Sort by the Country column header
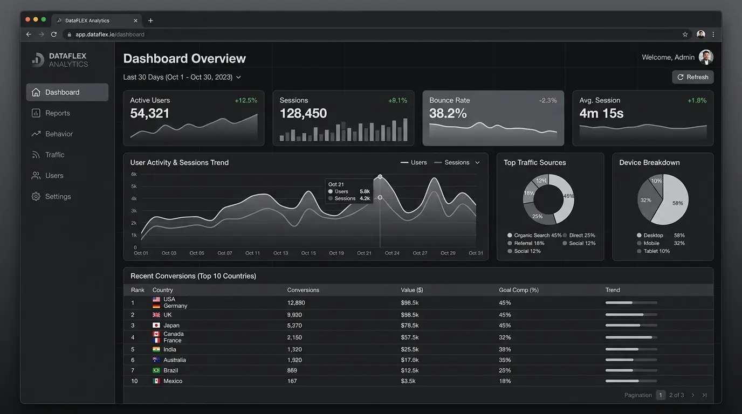This screenshot has width=742, height=414. 163,290
